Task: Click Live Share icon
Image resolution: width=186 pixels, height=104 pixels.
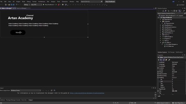Action: [178, 5]
